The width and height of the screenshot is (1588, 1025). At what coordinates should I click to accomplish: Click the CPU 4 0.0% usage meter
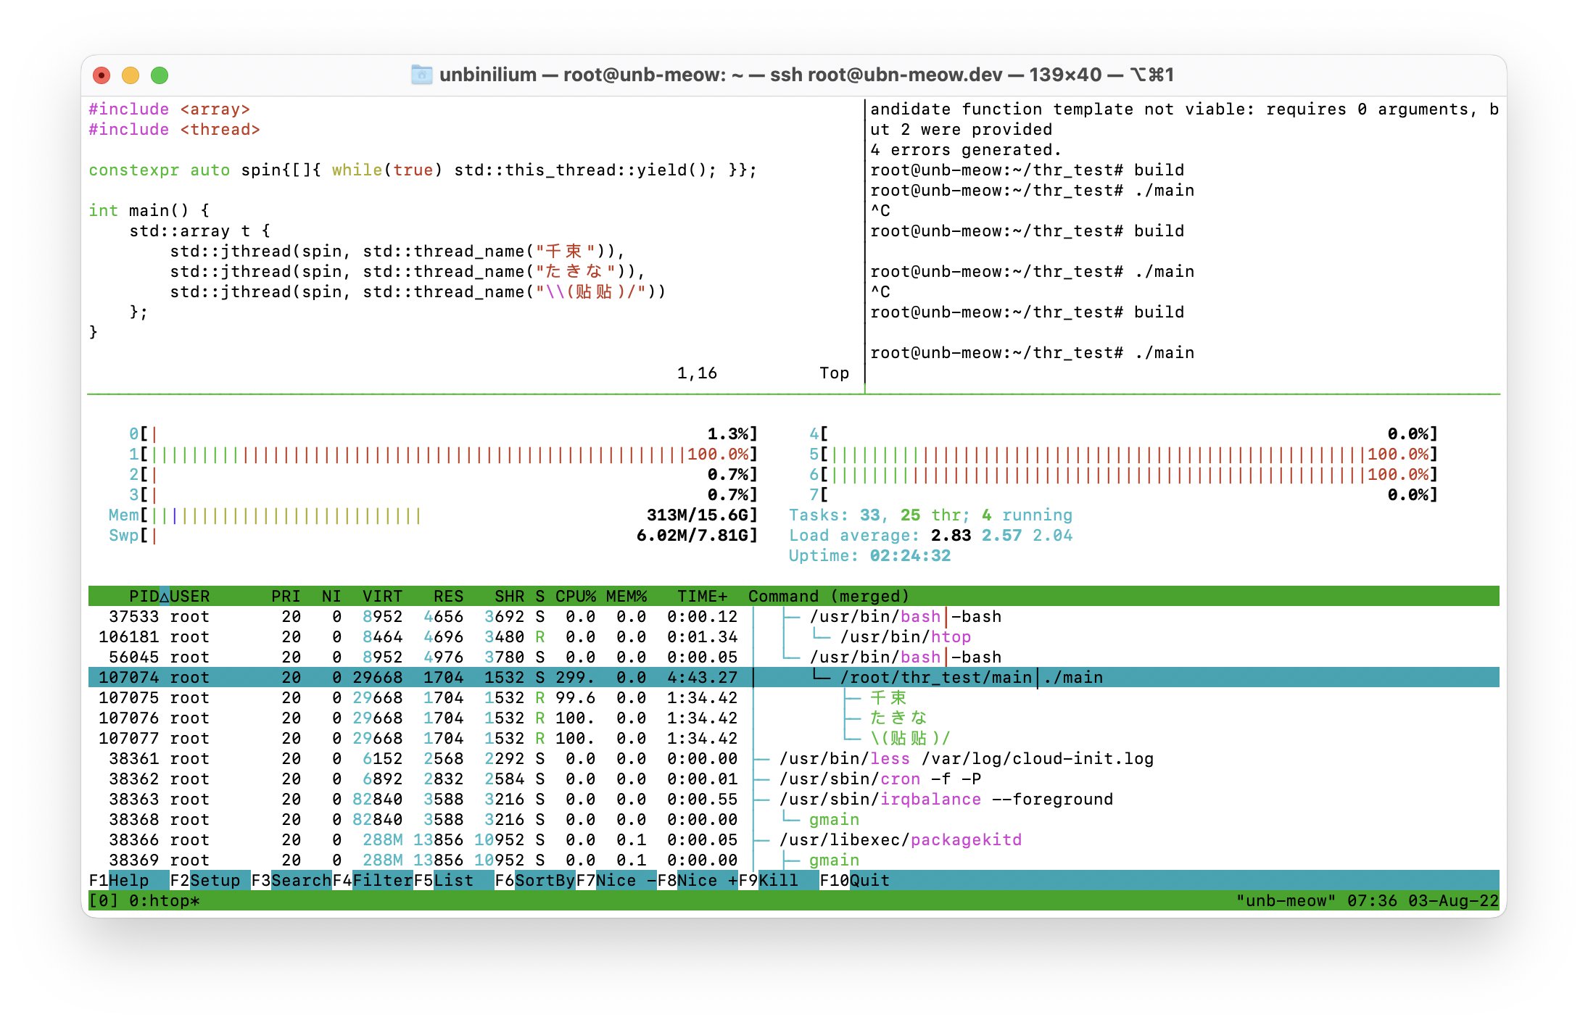pyautogui.click(x=1123, y=433)
